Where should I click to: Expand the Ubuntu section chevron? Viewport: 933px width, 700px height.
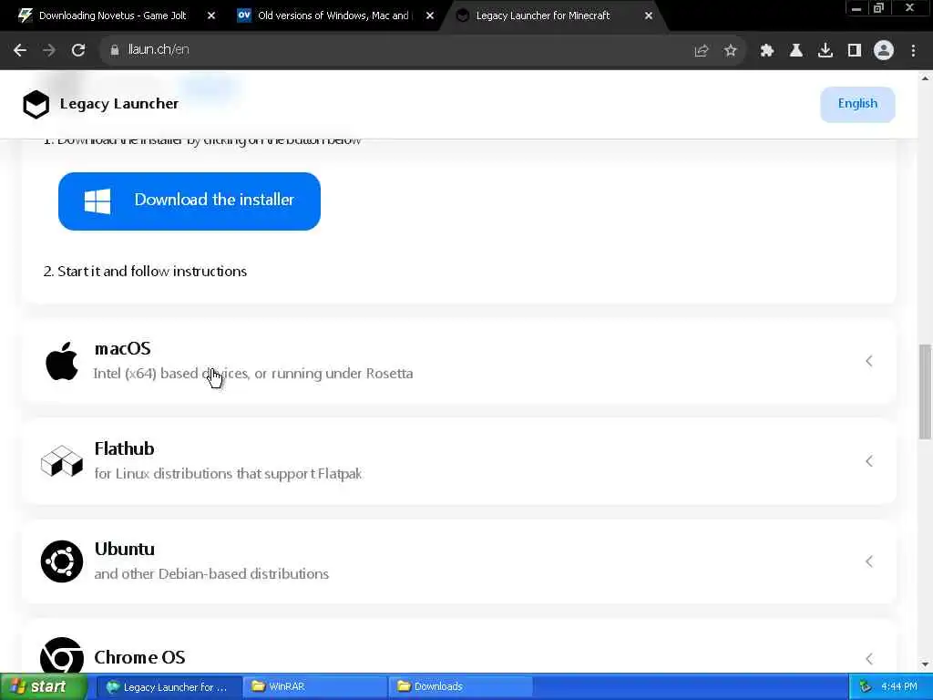pyautogui.click(x=868, y=561)
